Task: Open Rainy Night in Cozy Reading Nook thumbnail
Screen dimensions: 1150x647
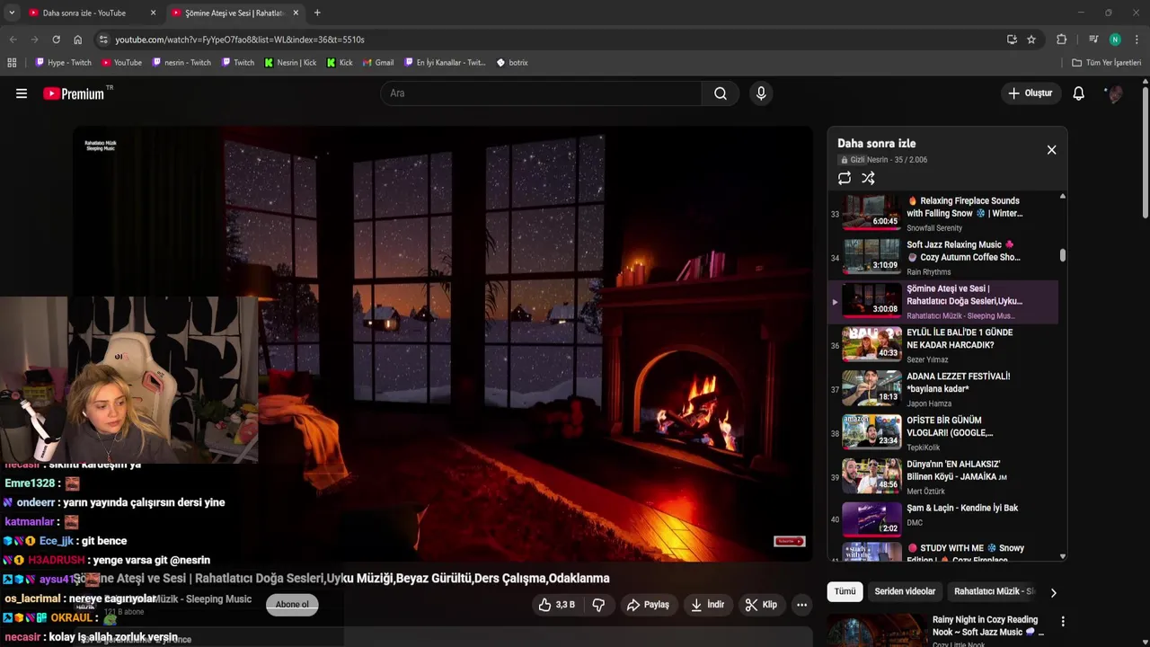Action: [x=877, y=630]
